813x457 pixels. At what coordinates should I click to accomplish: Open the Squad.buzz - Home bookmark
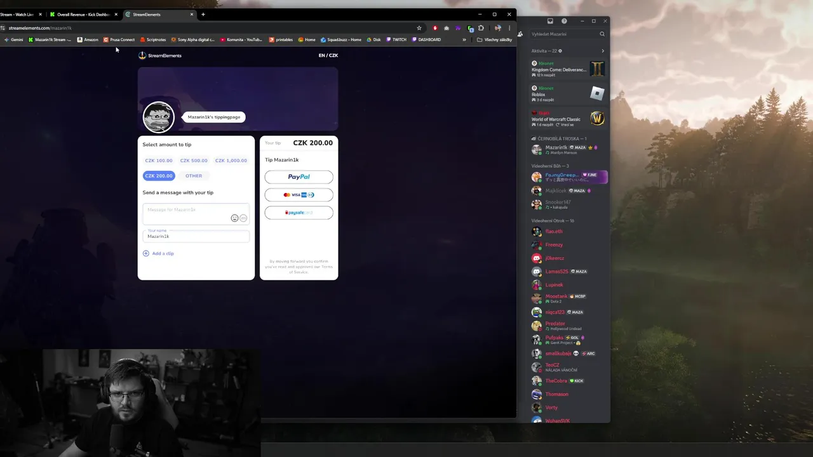(341, 39)
